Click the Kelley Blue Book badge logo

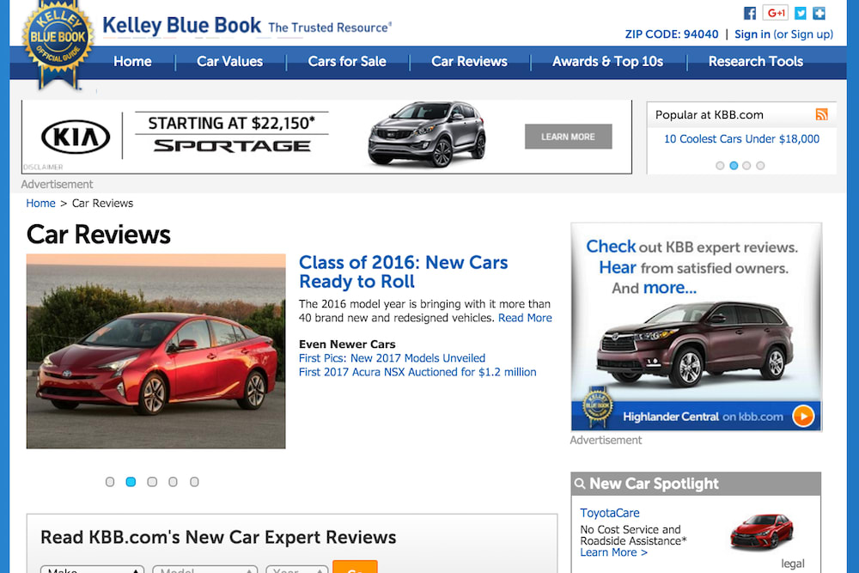coord(58,44)
